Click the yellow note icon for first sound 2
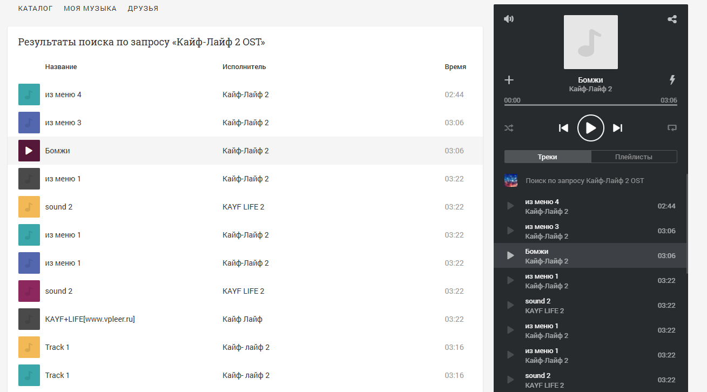 click(x=29, y=207)
